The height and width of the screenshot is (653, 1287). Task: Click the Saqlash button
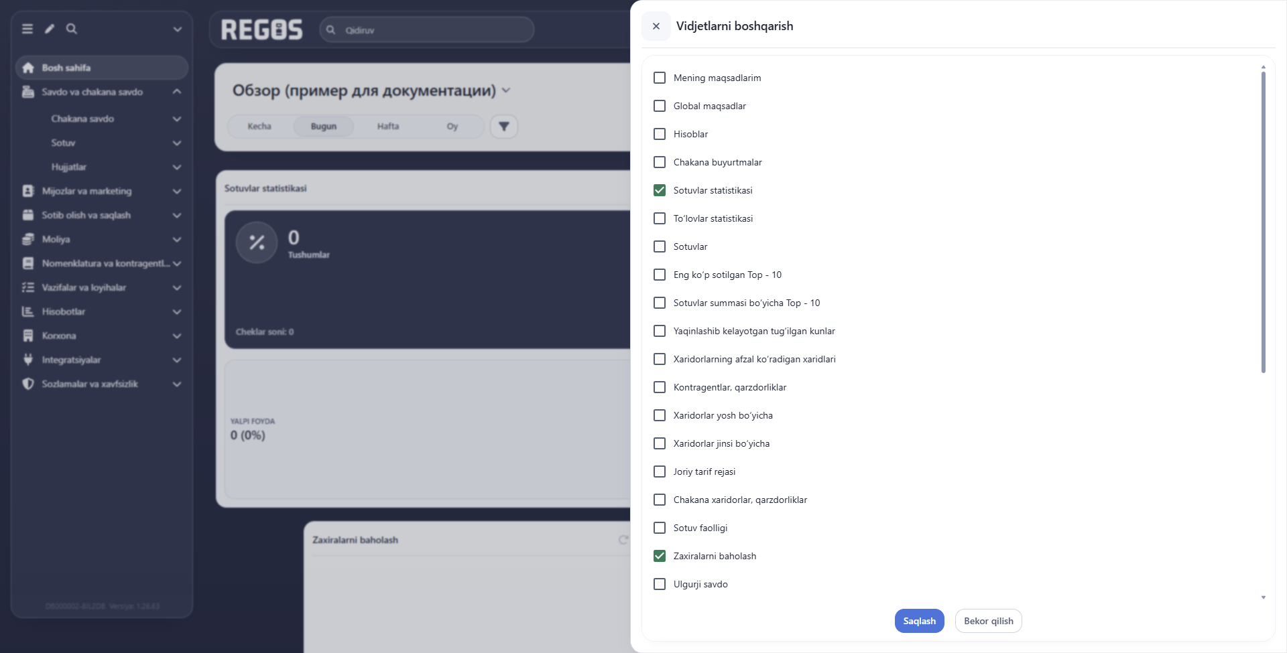pos(919,621)
